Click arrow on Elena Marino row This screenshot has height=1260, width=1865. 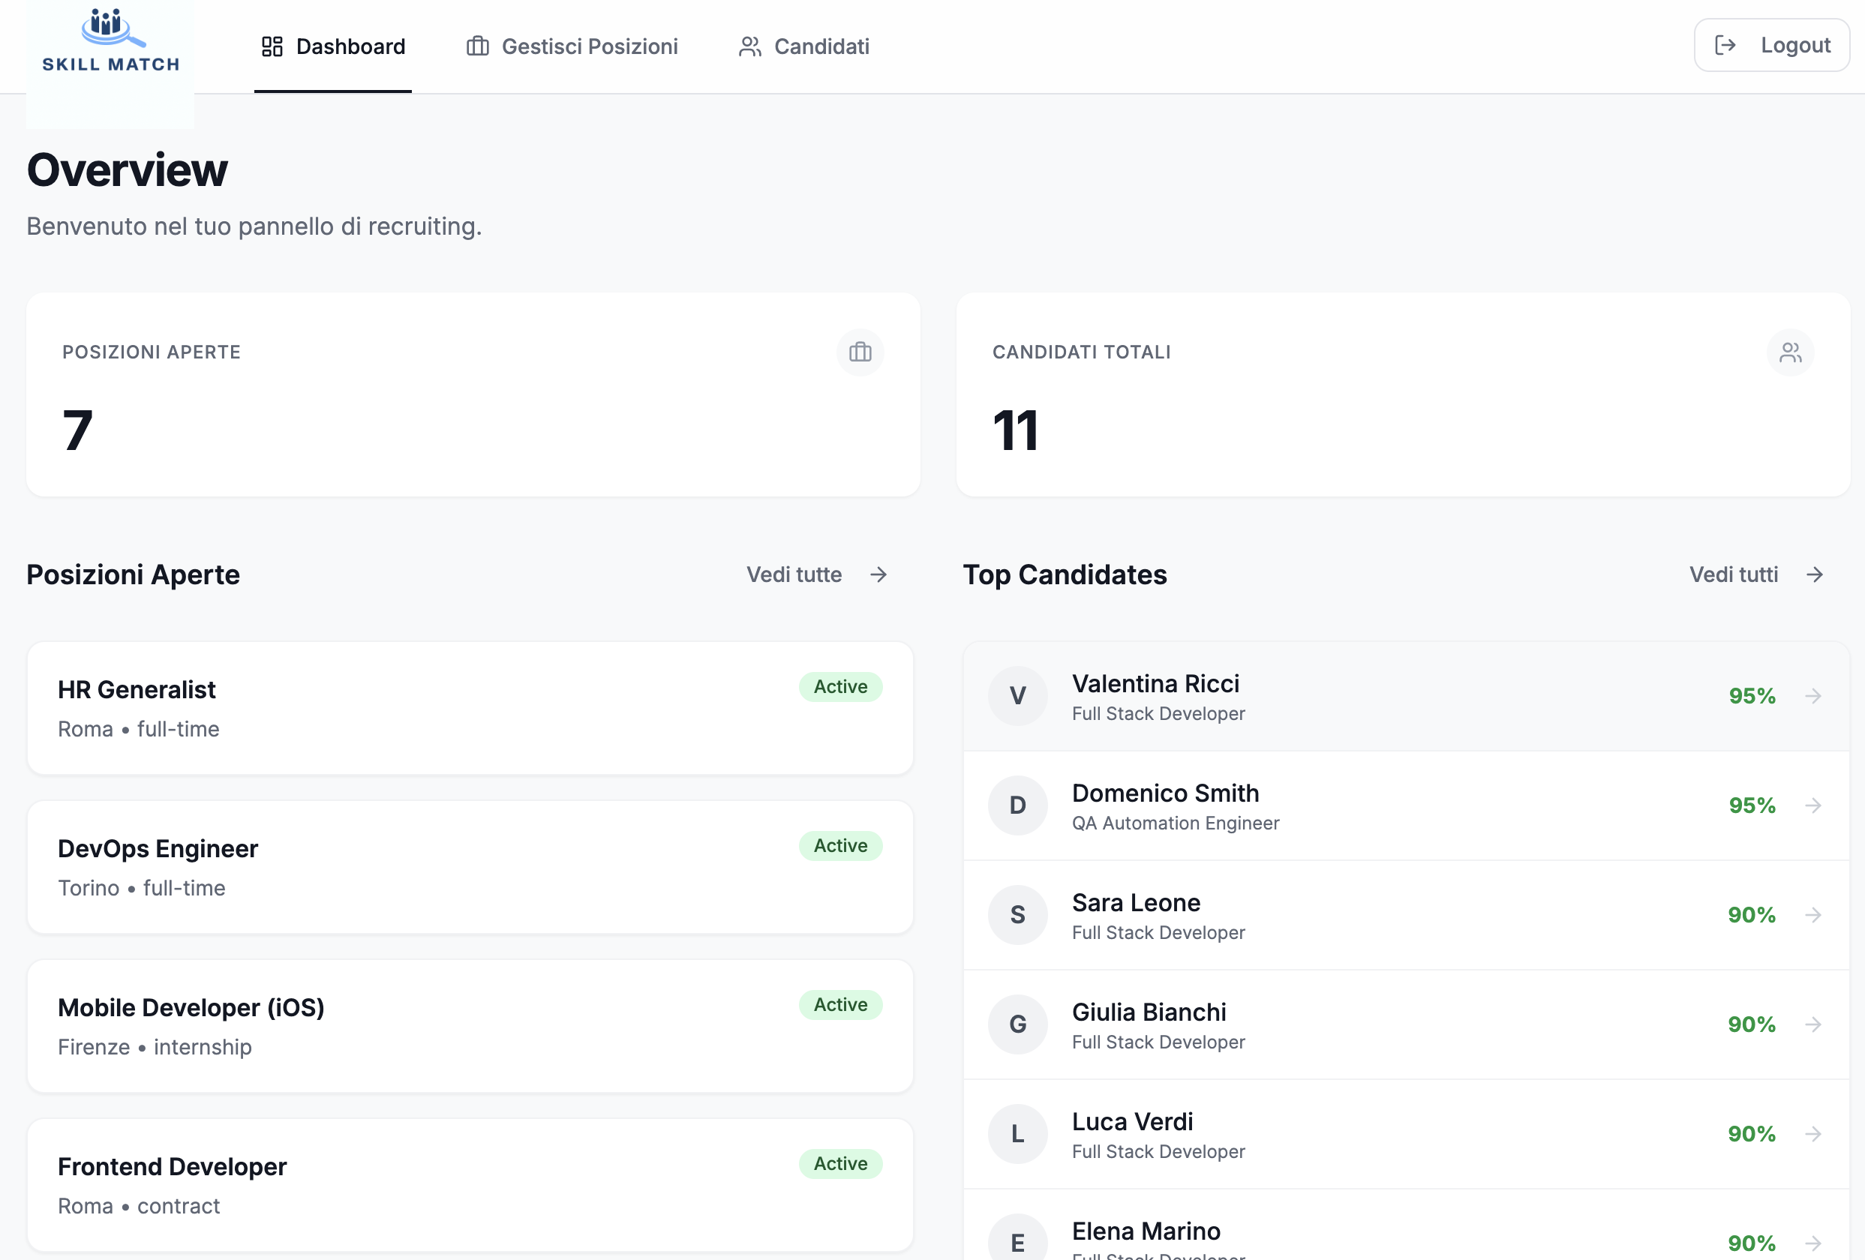[1812, 1243]
